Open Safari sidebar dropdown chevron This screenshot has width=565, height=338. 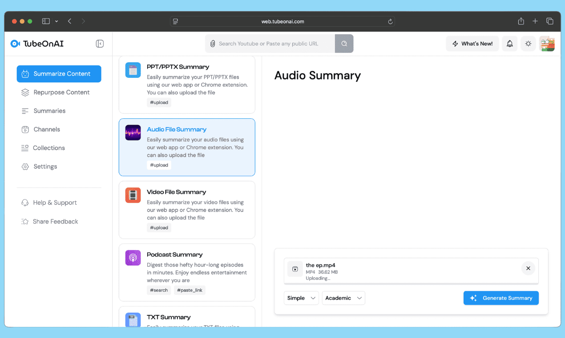click(56, 21)
